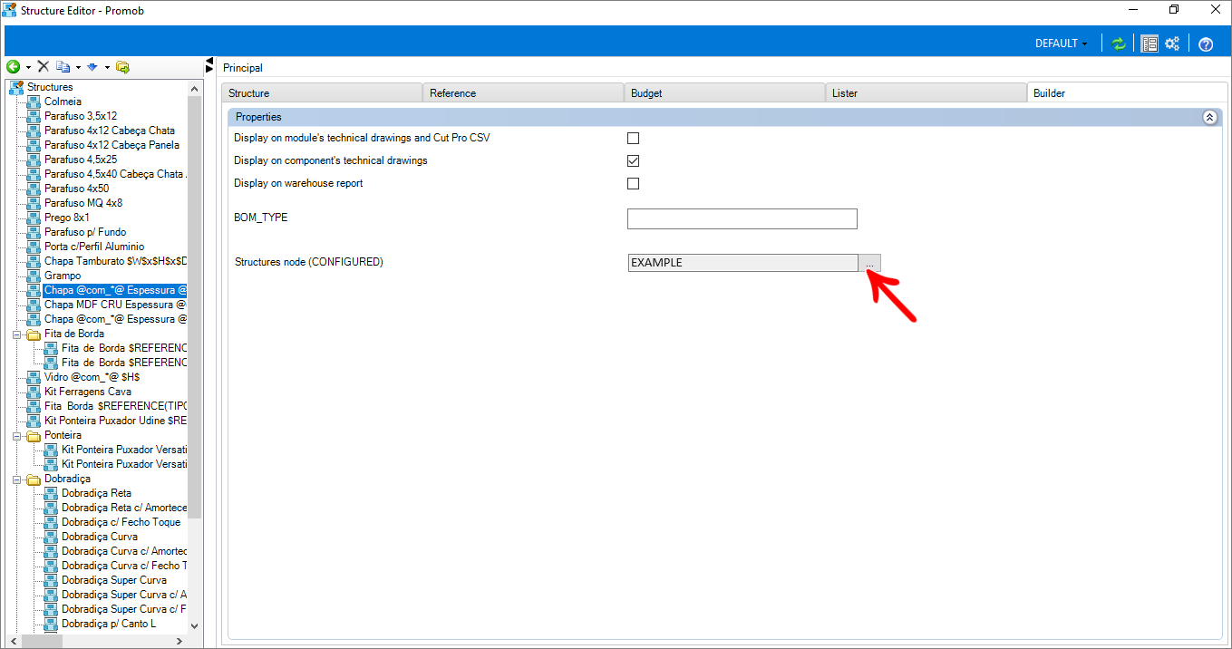Select Parafuso 3,5x12 tree item
The image size is (1232, 649).
click(x=81, y=116)
